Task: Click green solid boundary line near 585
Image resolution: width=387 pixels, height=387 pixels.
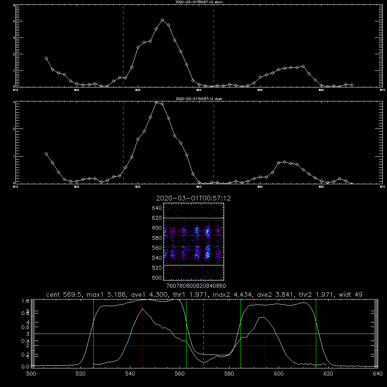Action: (x=240, y=334)
